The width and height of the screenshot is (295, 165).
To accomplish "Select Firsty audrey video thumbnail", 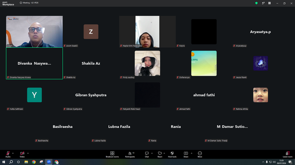I will tap(147, 63).
